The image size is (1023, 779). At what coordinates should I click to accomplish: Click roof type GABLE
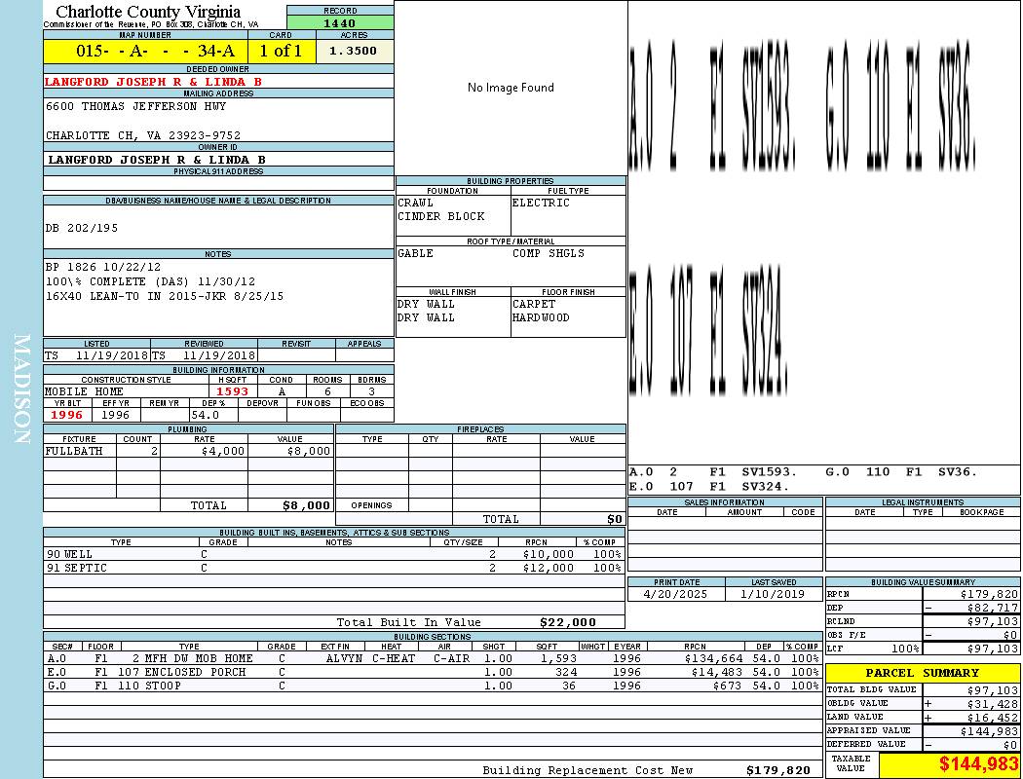pyautogui.click(x=415, y=253)
